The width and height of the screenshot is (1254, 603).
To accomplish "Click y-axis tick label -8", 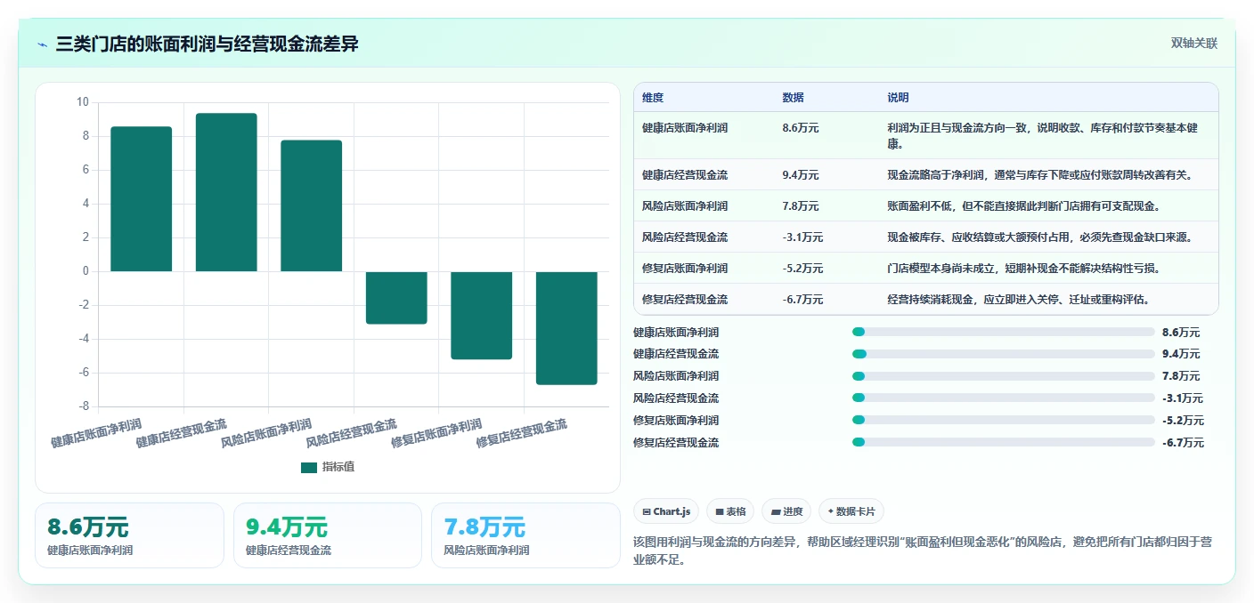I will coord(83,406).
